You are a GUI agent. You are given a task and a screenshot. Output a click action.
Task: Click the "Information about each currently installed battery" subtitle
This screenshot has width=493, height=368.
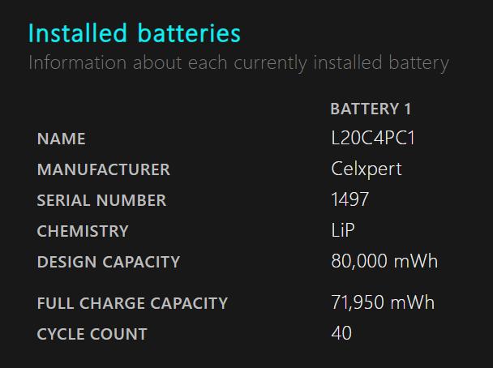coord(238,62)
